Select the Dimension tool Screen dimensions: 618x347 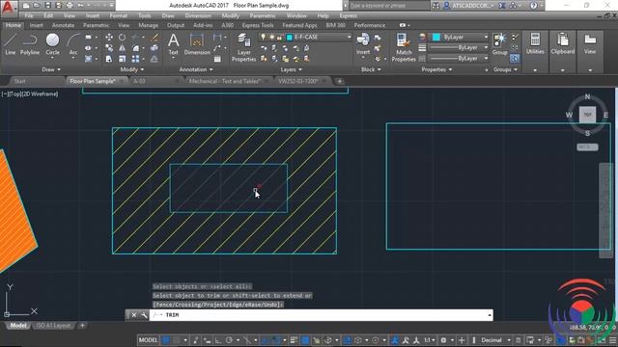click(197, 44)
